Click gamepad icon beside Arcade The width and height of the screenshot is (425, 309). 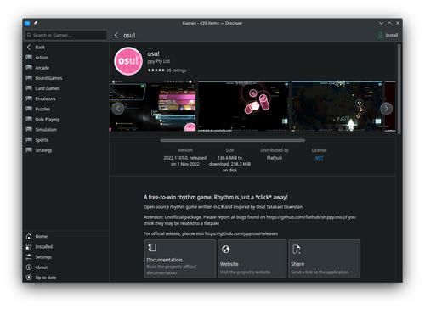tap(29, 68)
